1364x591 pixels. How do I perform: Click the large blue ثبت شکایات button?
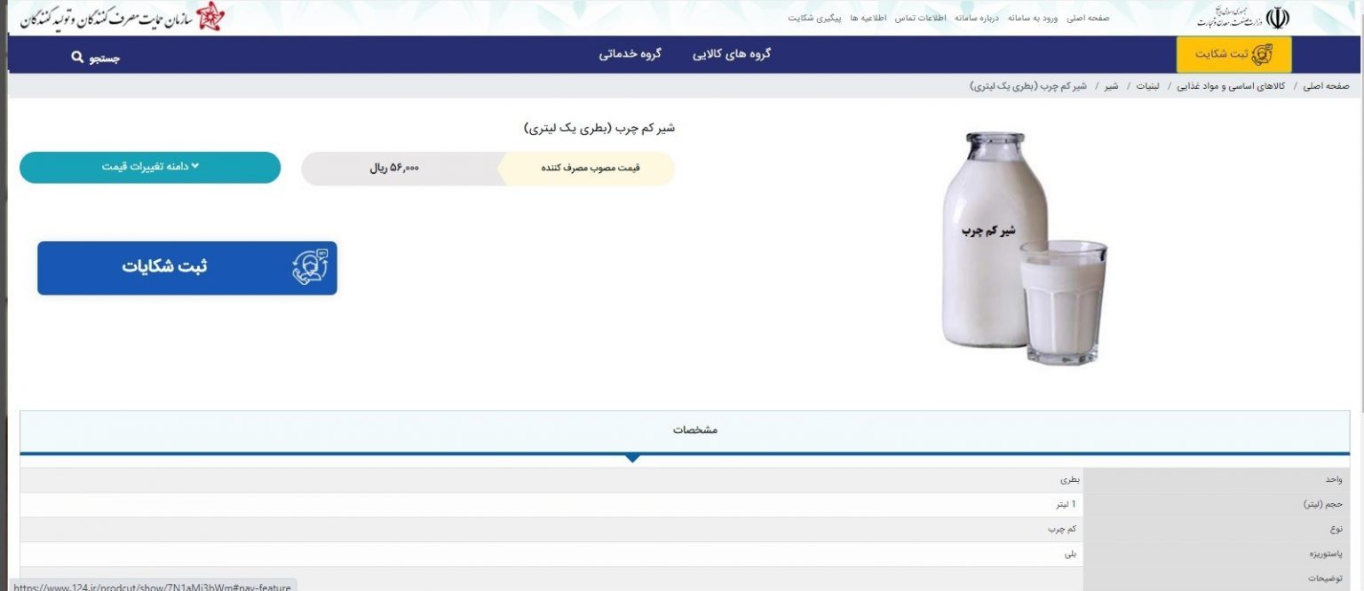click(187, 268)
